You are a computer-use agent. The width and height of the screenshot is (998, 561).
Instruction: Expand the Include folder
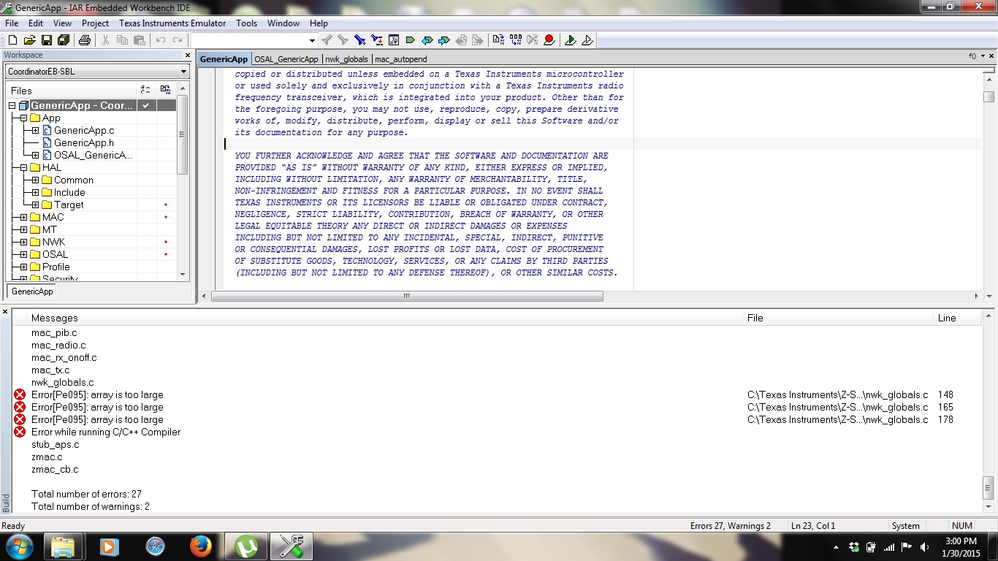tap(35, 193)
